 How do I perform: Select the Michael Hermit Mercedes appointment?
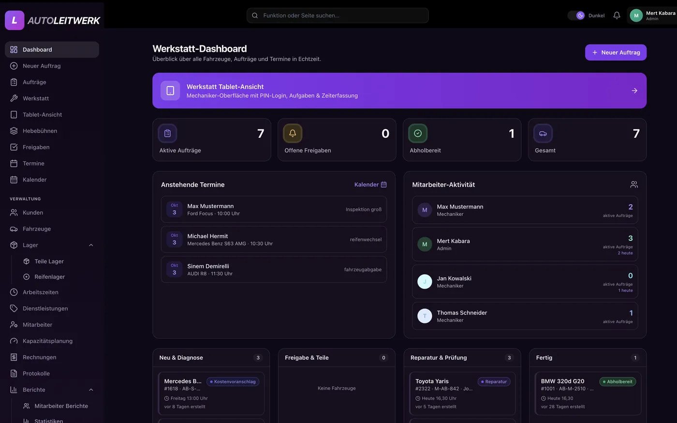pos(274,239)
